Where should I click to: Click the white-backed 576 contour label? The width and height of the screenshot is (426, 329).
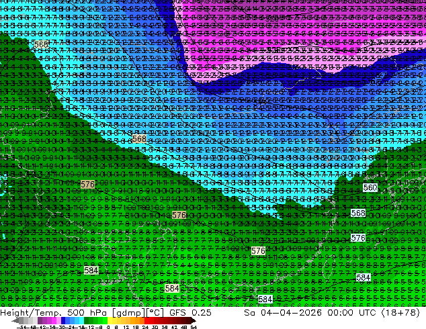358,238
